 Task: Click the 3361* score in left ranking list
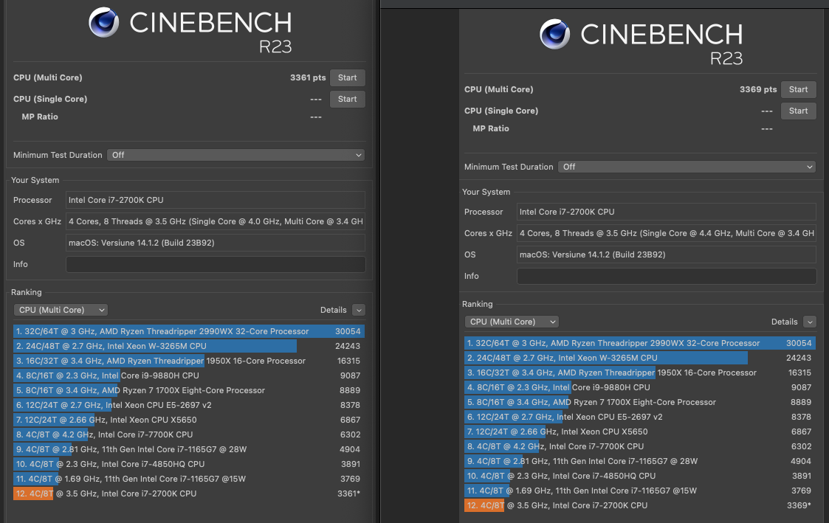(x=348, y=494)
